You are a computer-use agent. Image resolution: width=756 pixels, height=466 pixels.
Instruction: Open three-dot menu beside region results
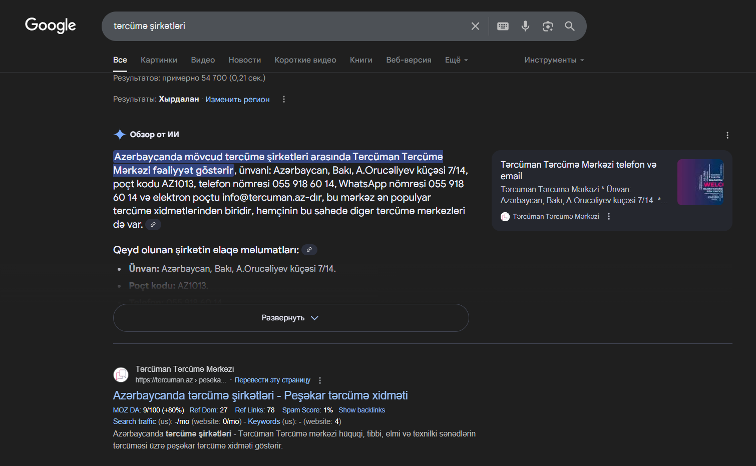pyautogui.click(x=284, y=99)
